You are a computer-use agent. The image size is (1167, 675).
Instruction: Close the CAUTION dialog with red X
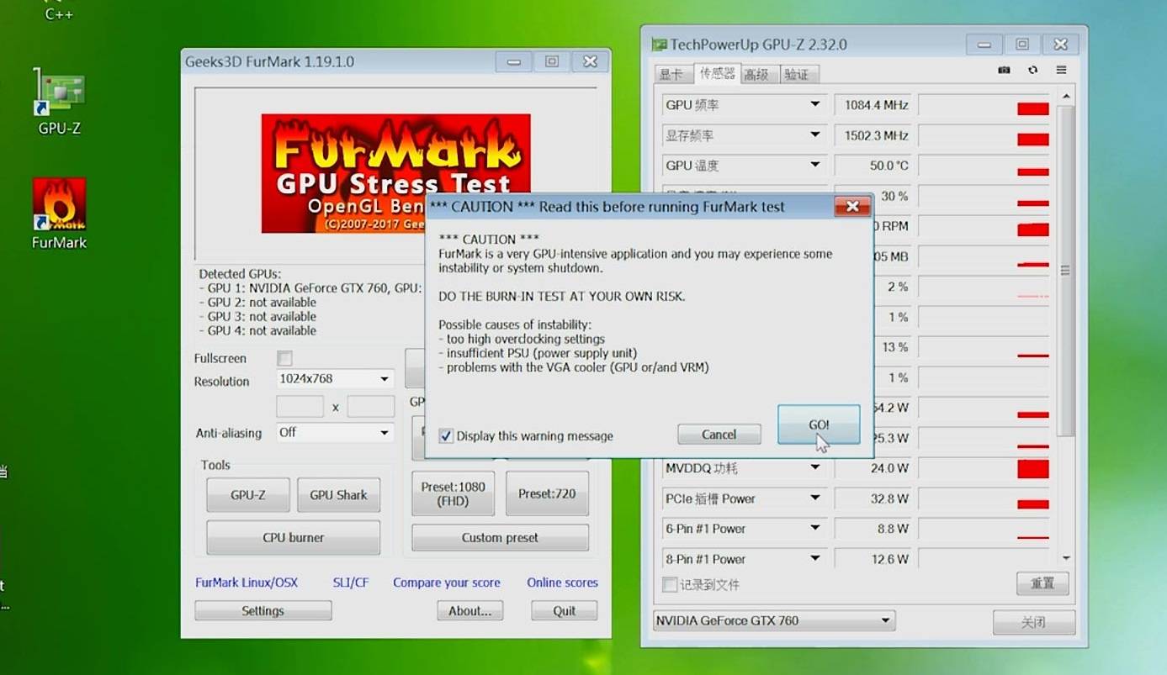pyautogui.click(x=851, y=207)
